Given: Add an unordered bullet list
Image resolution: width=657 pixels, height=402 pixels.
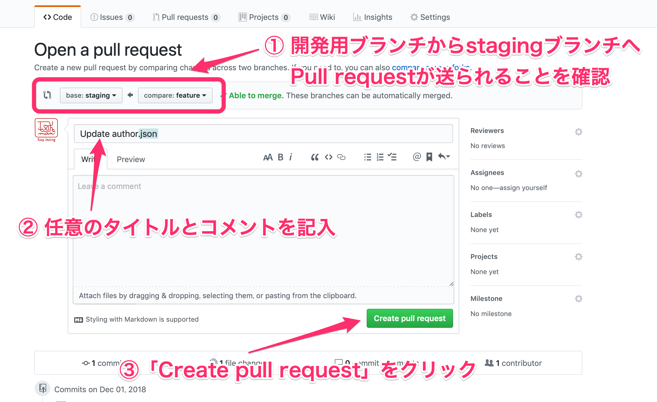Looking at the screenshot, I should (x=367, y=157).
